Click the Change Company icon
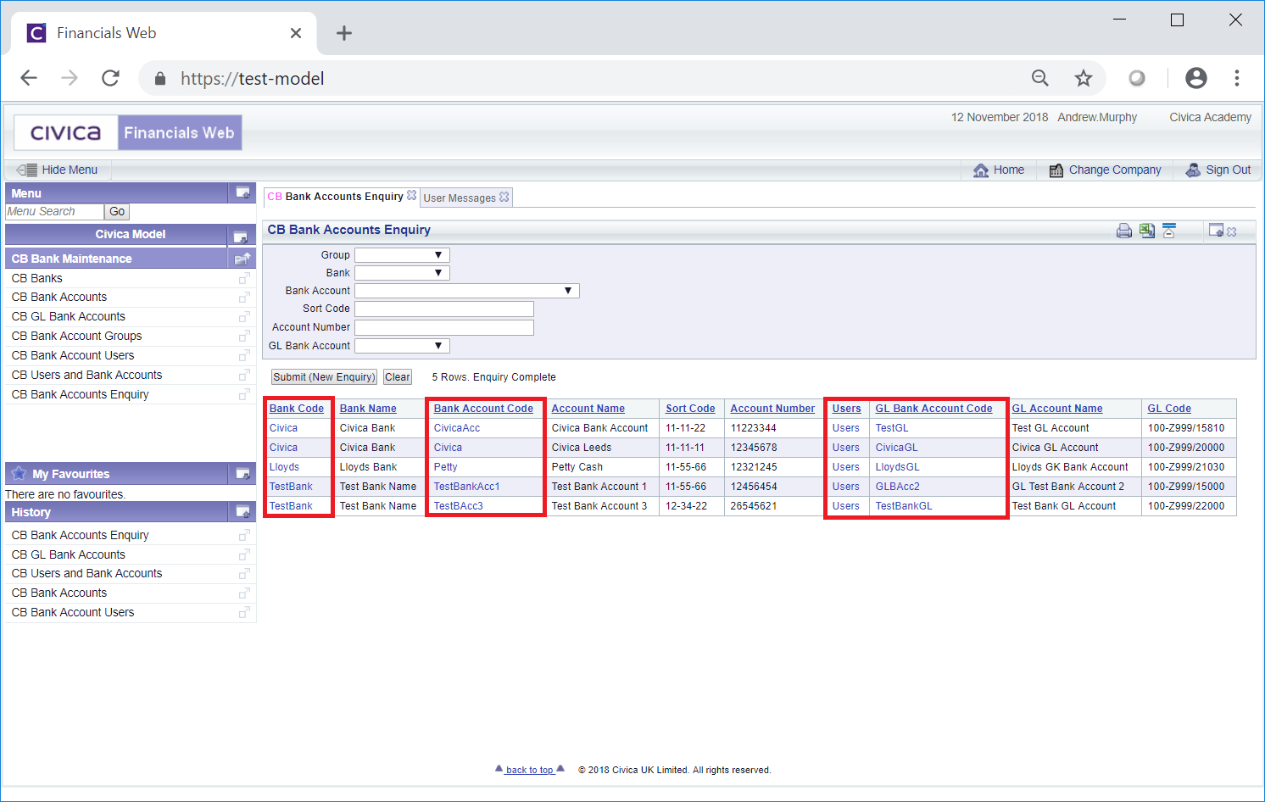This screenshot has width=1265, height=802. [x=1056, y=170]
